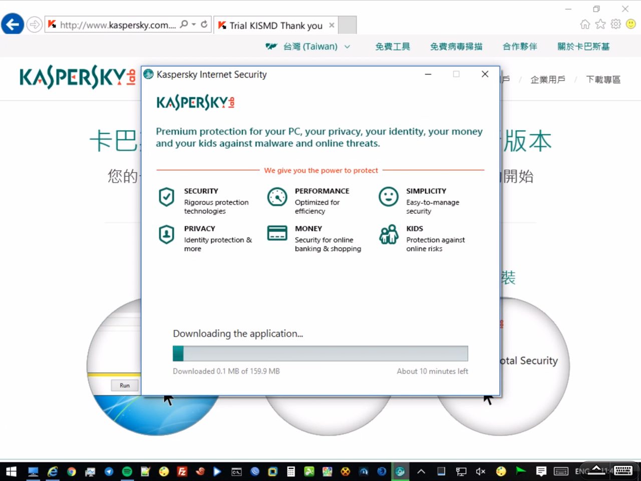Open the favorites star icon
Screen dimensions: 641x481
point(600,24)
